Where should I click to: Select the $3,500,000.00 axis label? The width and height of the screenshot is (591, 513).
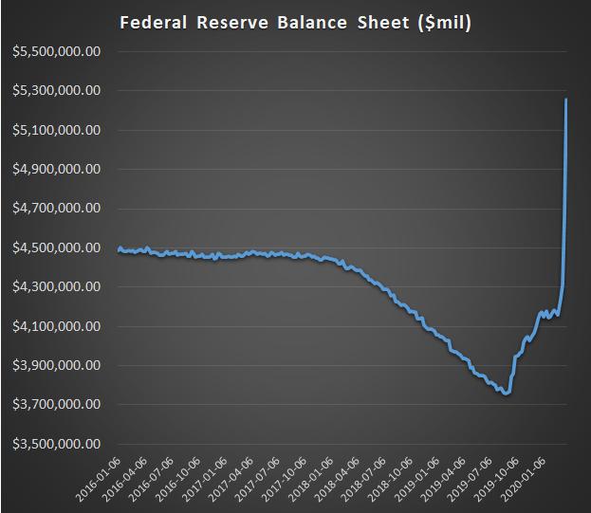tap(56, 444)
